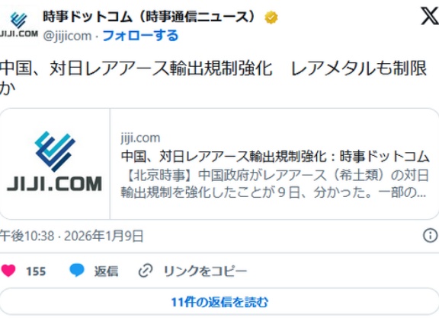
Task: Click the 155 like count
Action: click(x=36, y=271)
